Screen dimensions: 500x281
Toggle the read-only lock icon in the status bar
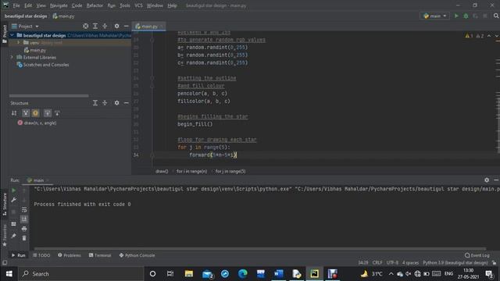point(494,263)
